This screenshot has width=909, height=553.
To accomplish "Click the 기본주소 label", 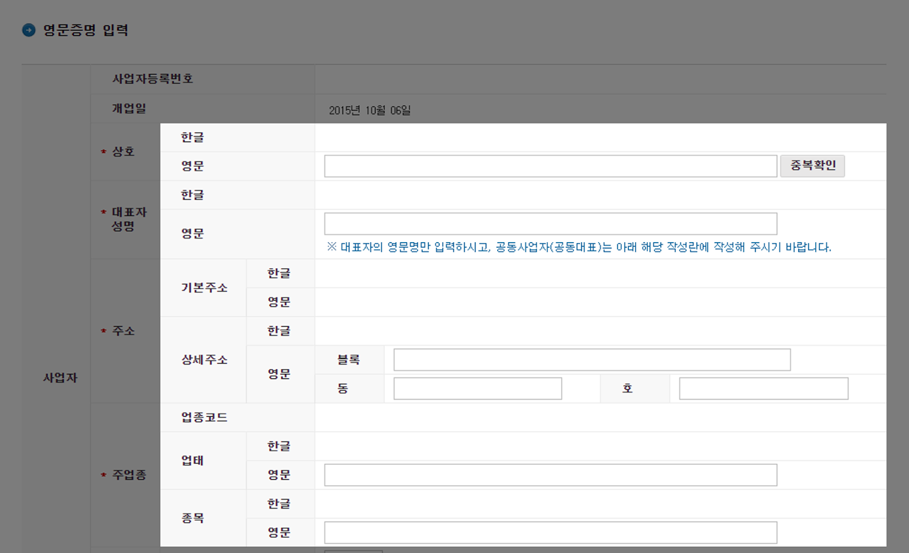I will tap(205, 288).
